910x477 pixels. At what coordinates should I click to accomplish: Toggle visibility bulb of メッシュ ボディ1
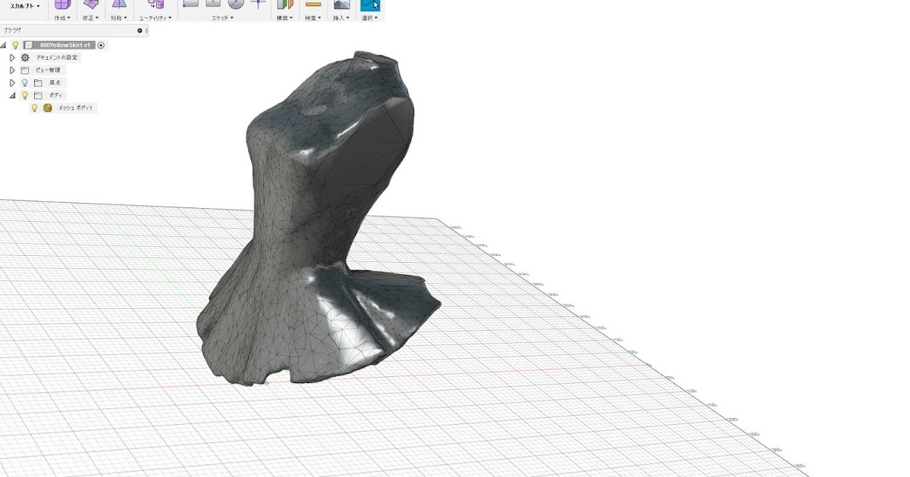click(x=34, y=108)
